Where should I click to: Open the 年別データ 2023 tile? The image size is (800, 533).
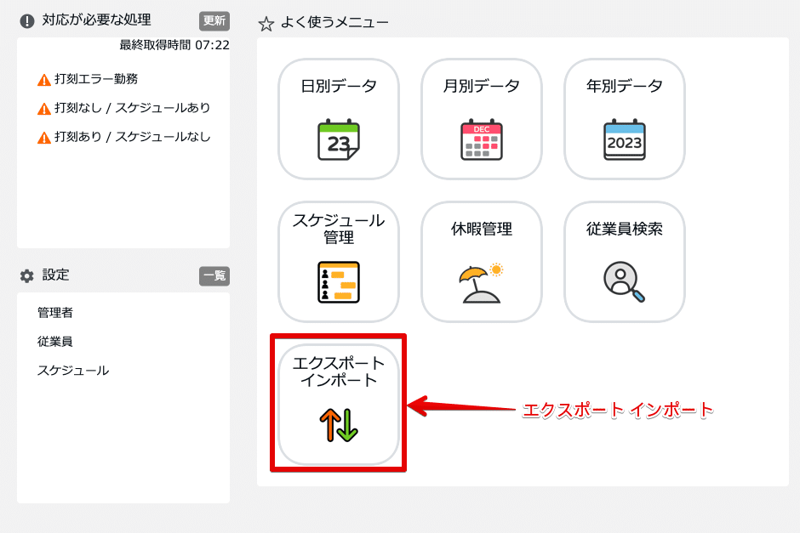click(625, 119)
